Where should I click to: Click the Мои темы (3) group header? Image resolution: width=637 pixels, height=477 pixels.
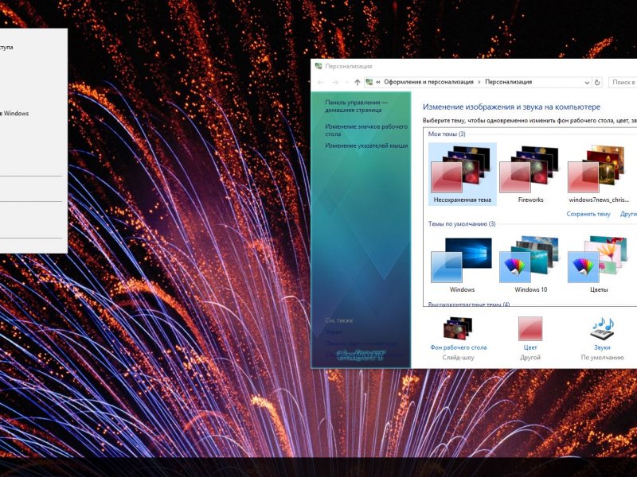[447, 134]
